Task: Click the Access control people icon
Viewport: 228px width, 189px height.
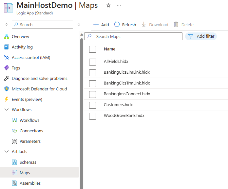Action: coord(7,57)
